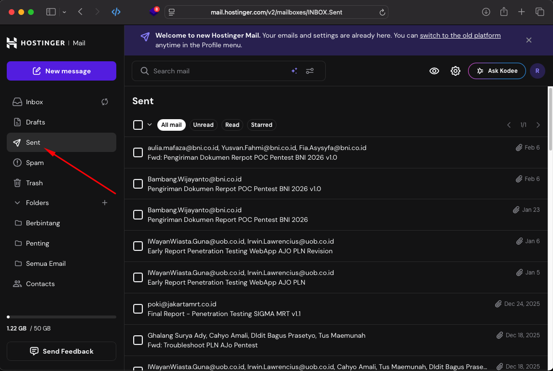This screenshot has height=371, width=553.
Task: Switch to the Unread filter tab
Action: (203, 125)
